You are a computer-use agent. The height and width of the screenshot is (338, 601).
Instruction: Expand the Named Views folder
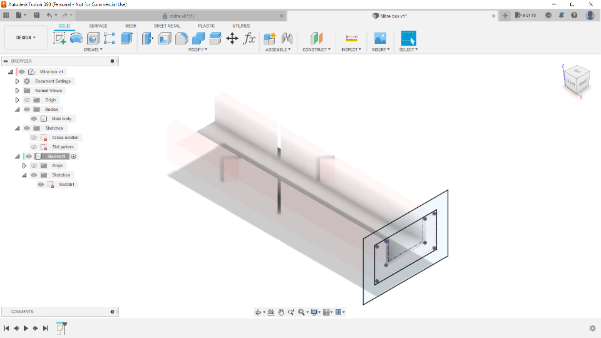pos(18,91)
